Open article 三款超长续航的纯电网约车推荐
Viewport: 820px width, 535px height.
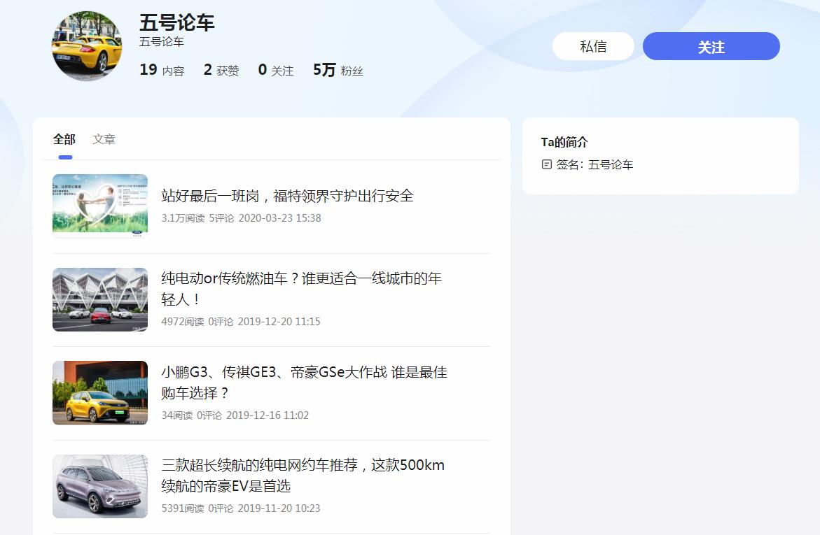click(303, 476)
